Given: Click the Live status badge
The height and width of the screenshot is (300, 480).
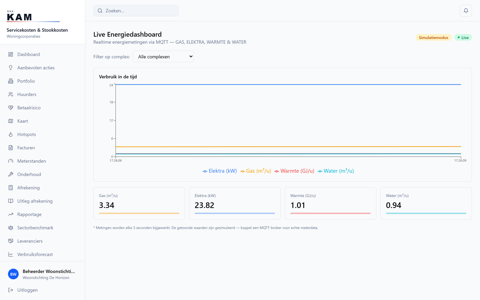Looking at the screenshot, I should point(463,37).
